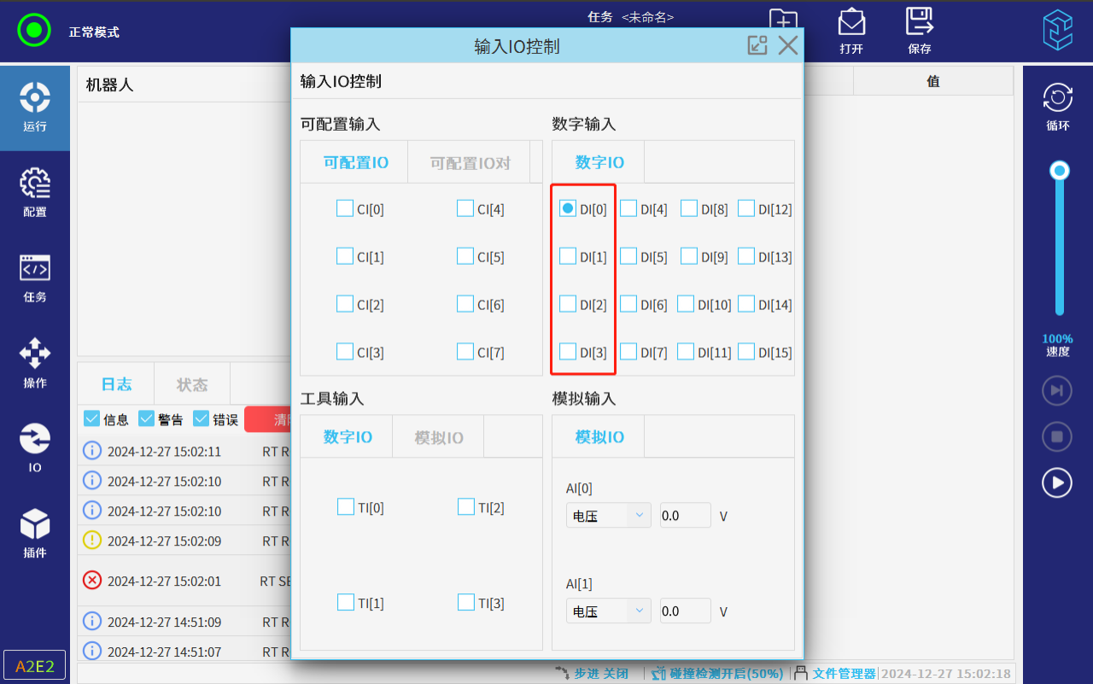Open the 任务 (Task) sidebar section
The height and width of the screenshot is (684, 1093).
(34, 278)
